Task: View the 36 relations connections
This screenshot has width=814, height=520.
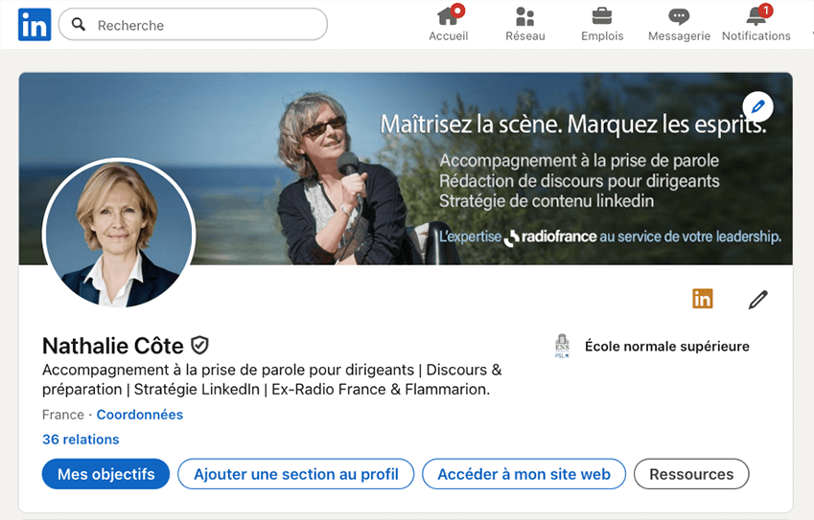Action: coord(81,440)
